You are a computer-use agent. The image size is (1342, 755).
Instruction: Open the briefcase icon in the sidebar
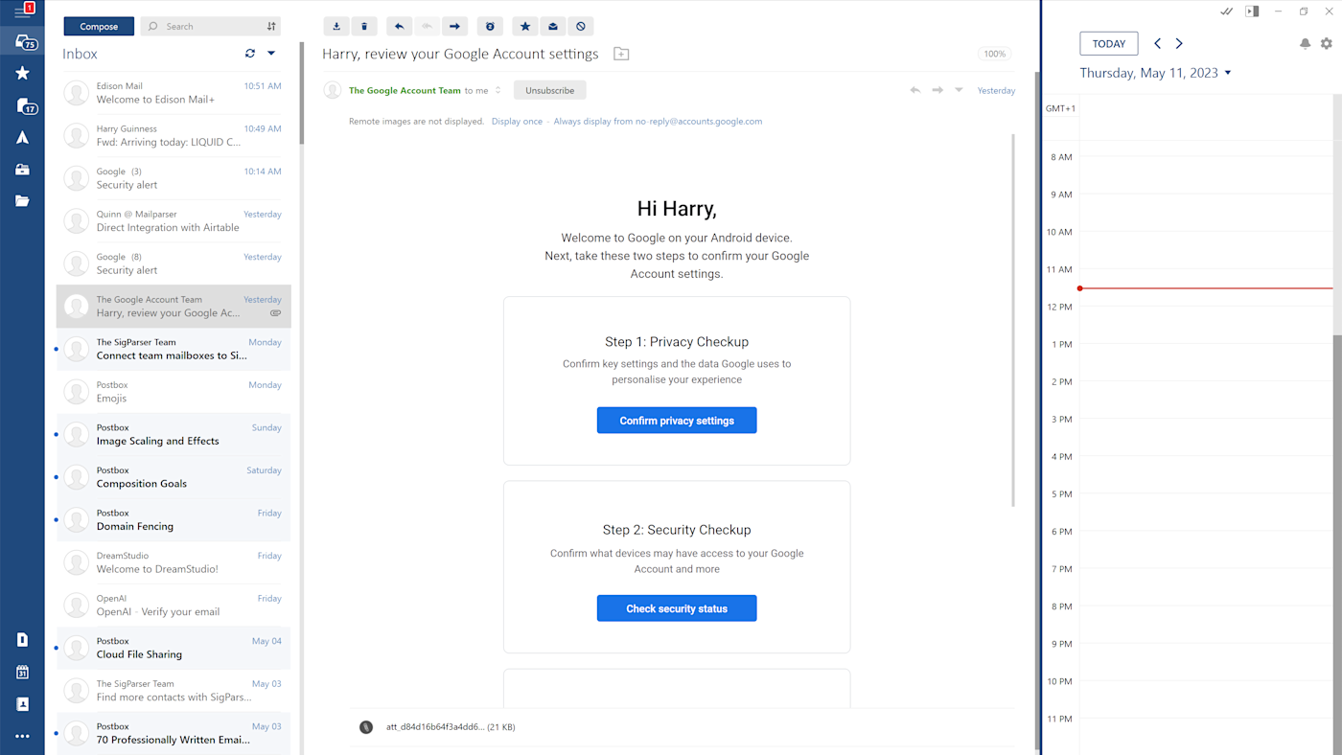(22, 170)
